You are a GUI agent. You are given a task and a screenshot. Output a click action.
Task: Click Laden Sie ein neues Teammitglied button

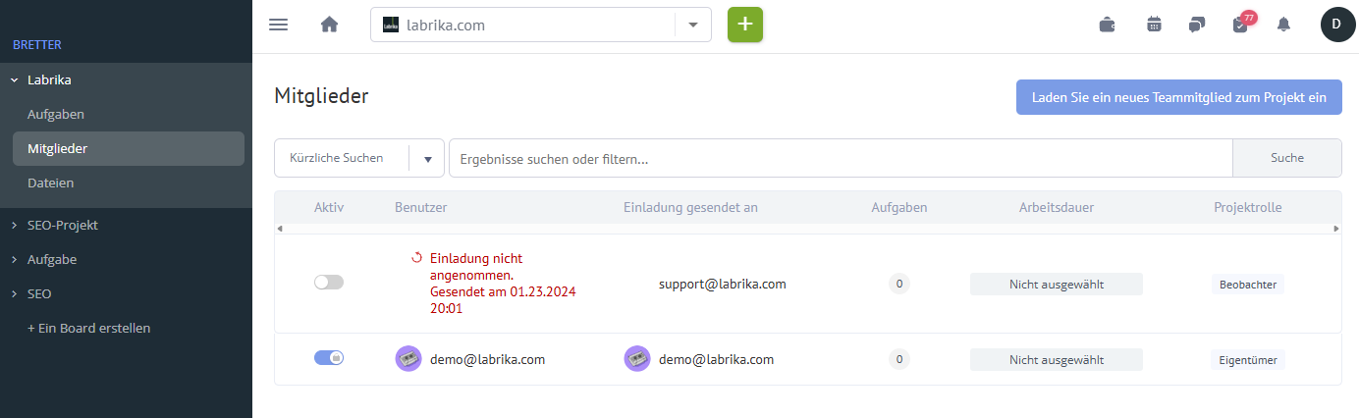coord(1178,97)
